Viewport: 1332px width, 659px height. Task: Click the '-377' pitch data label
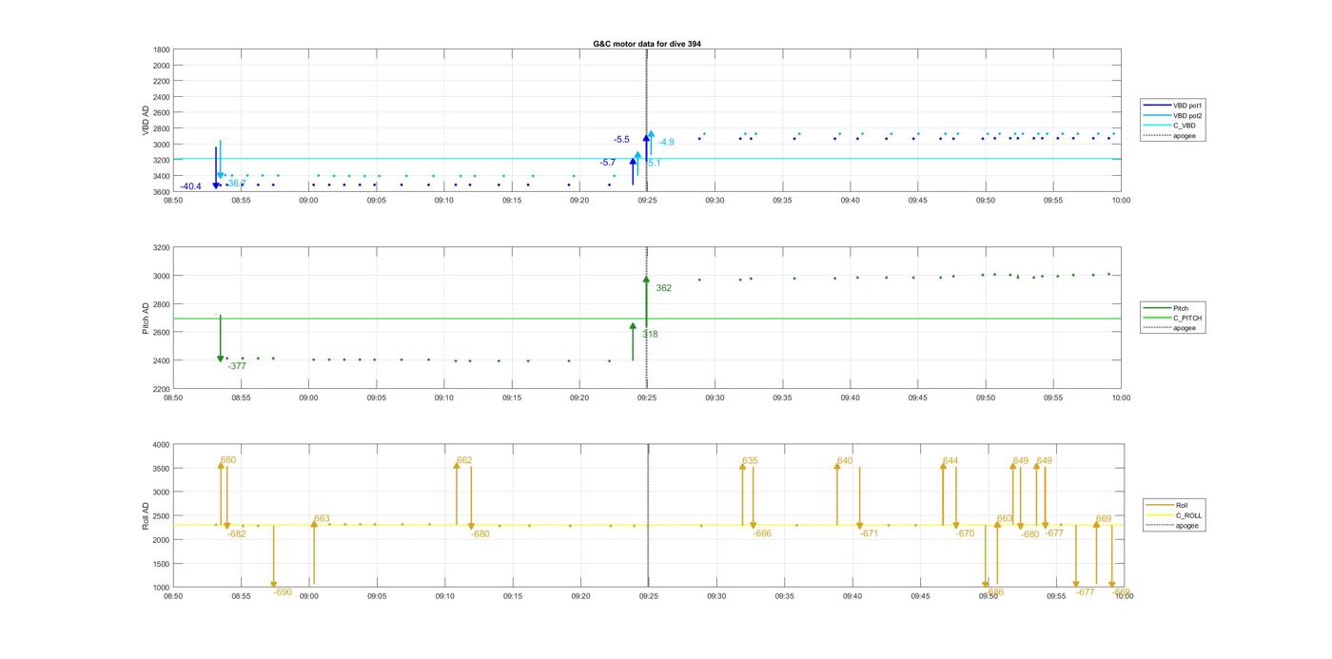[237, 366]
